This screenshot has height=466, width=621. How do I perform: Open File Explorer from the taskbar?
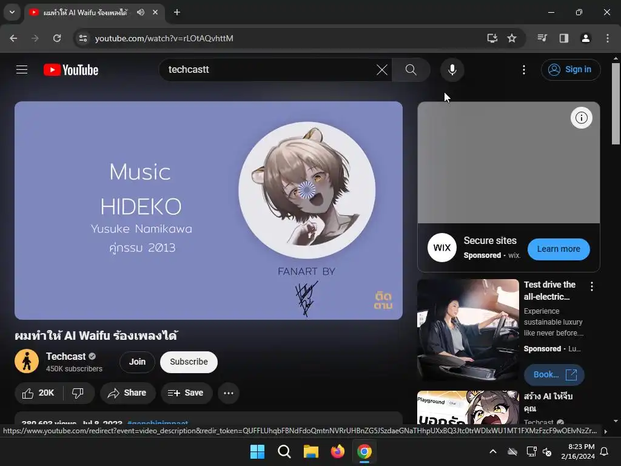[311, 451]
